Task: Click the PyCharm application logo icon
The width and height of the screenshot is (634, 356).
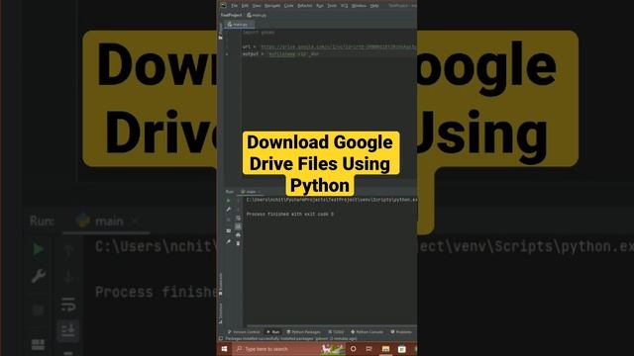Action: click(x=224, y=6)
